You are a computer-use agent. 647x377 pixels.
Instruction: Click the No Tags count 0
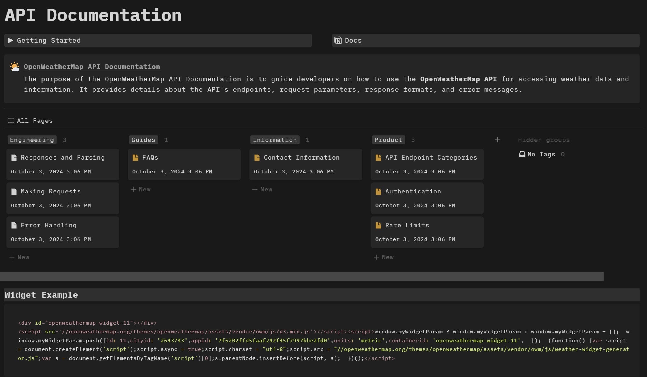pos(563,154)
